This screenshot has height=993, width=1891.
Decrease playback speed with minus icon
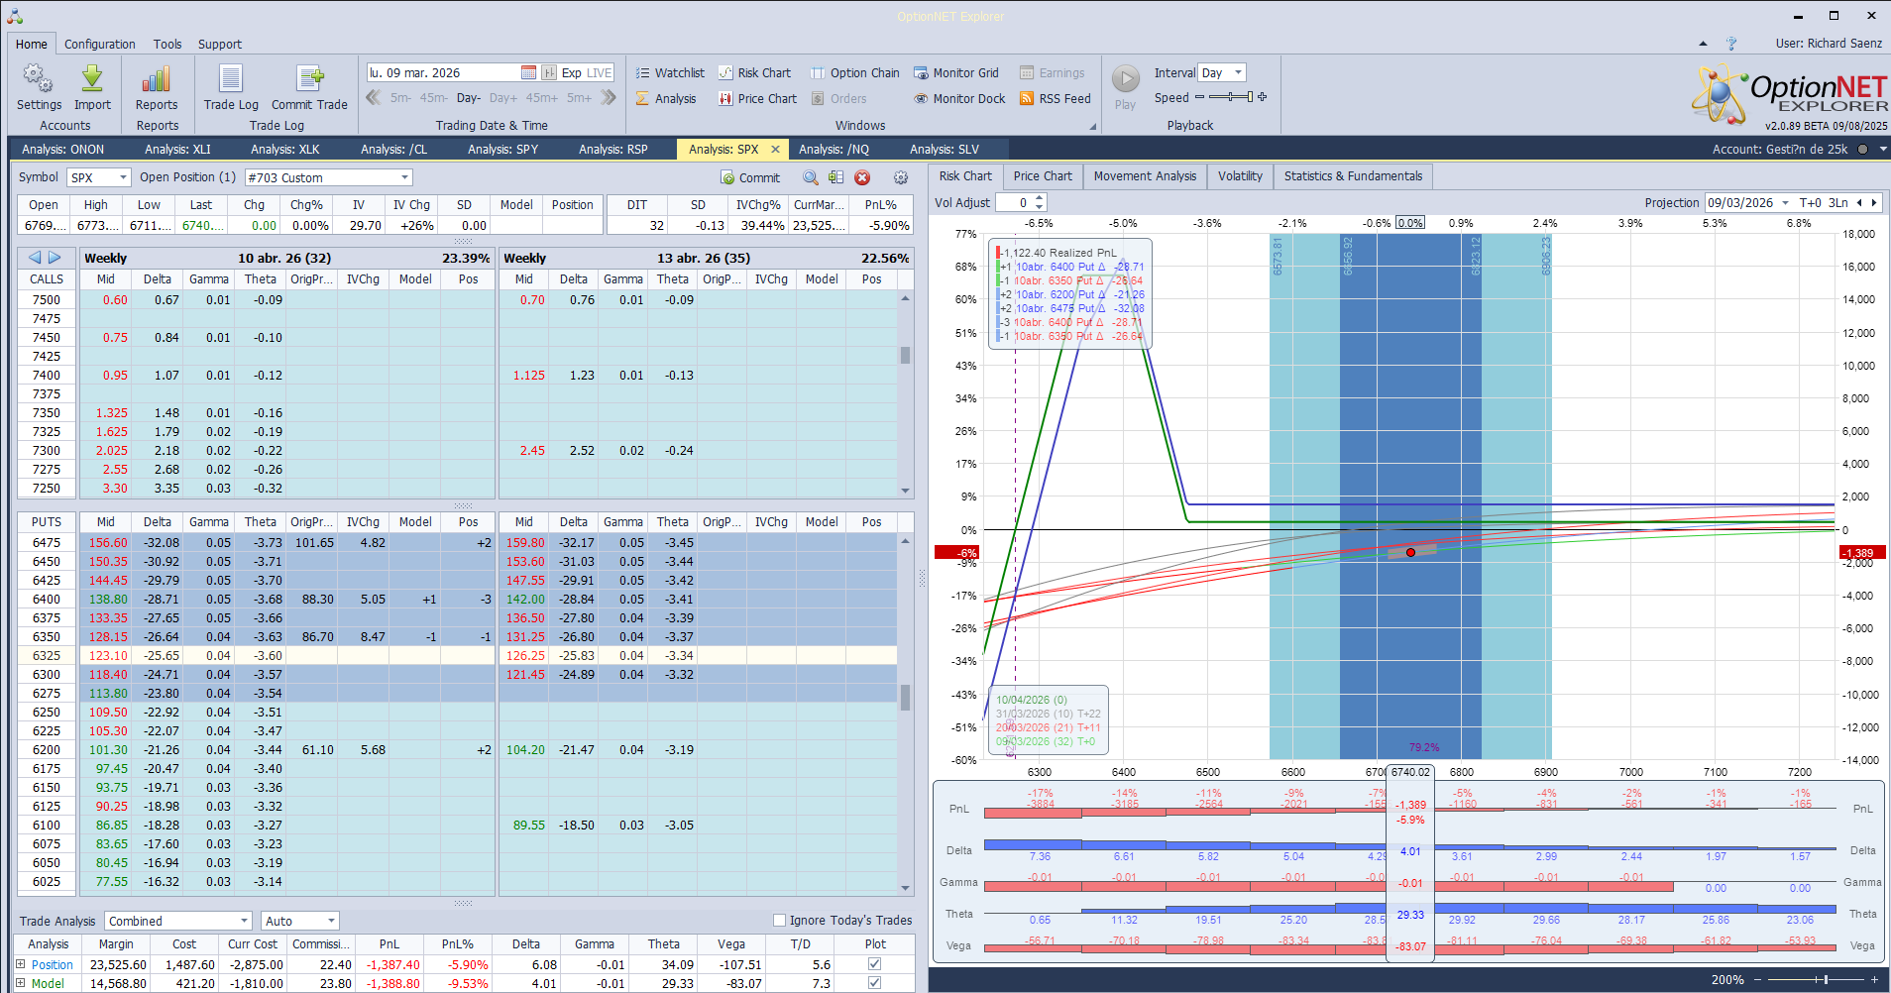click(1199, 97)
